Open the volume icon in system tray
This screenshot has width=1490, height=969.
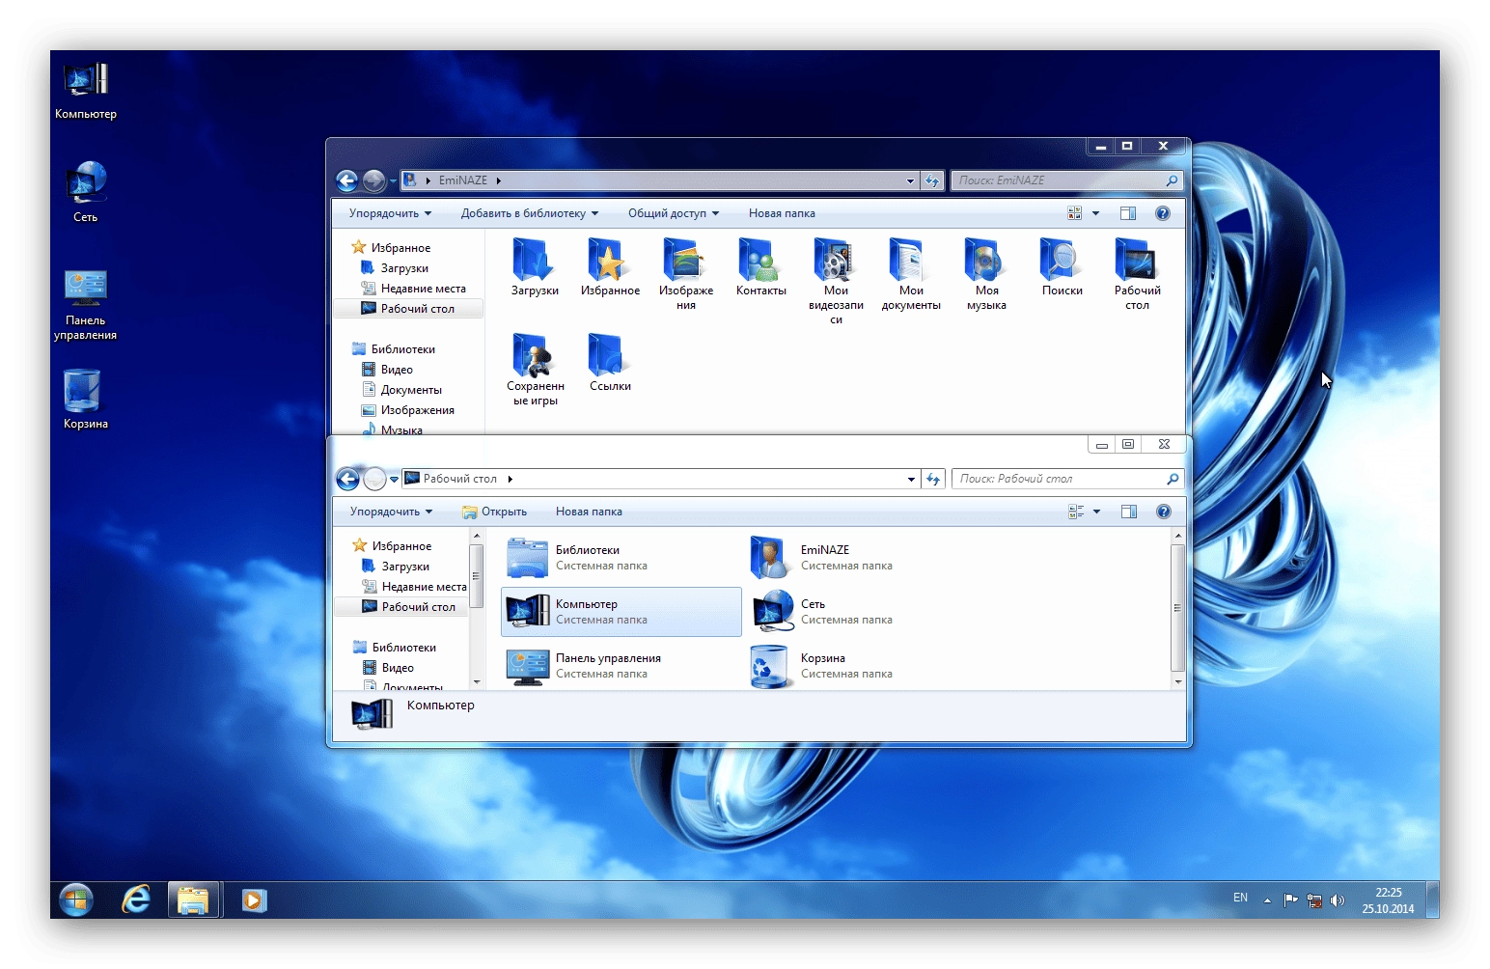click(x=1338, y=900)
